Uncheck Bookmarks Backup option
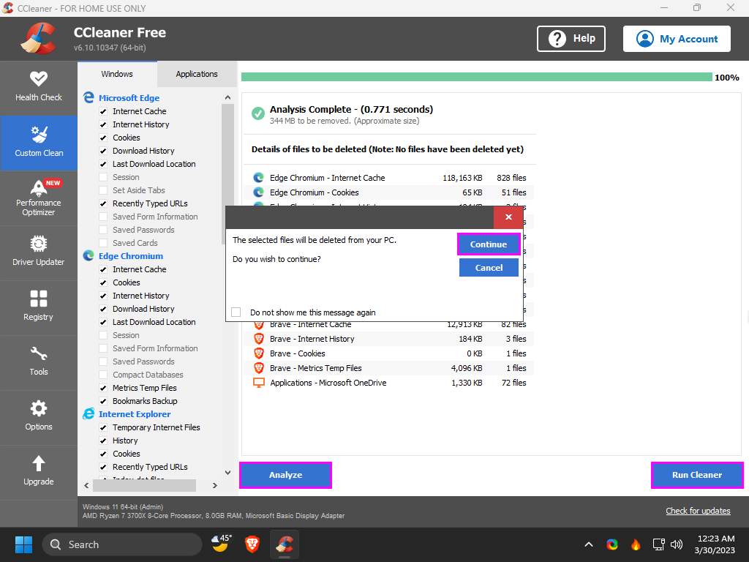 tap(102, 401)
